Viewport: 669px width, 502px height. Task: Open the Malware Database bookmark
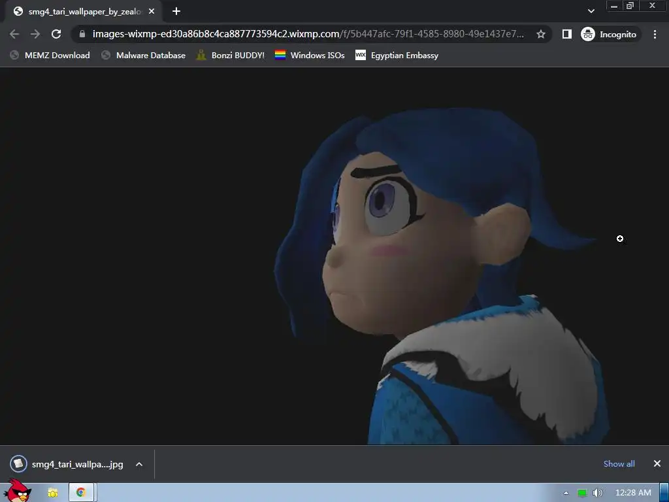(143, 56)
